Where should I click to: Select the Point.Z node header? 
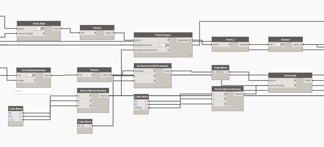[230, 39]
